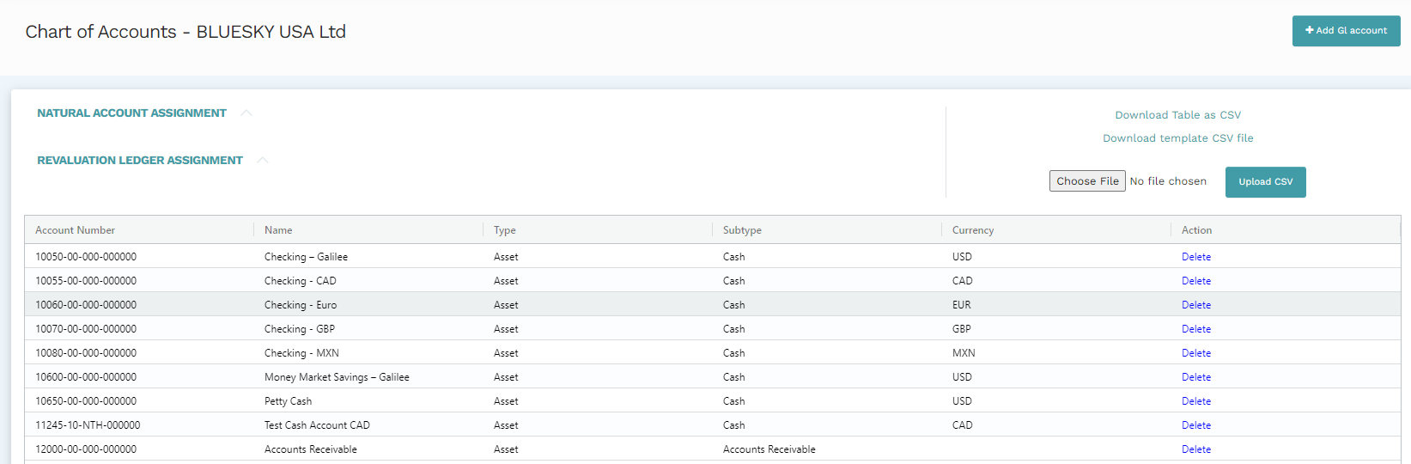Image resolution: width=1411 pixels, height=464 pixels.
Task: Select account number 12000-00-000-000000 cell
Action: [86, 449]
